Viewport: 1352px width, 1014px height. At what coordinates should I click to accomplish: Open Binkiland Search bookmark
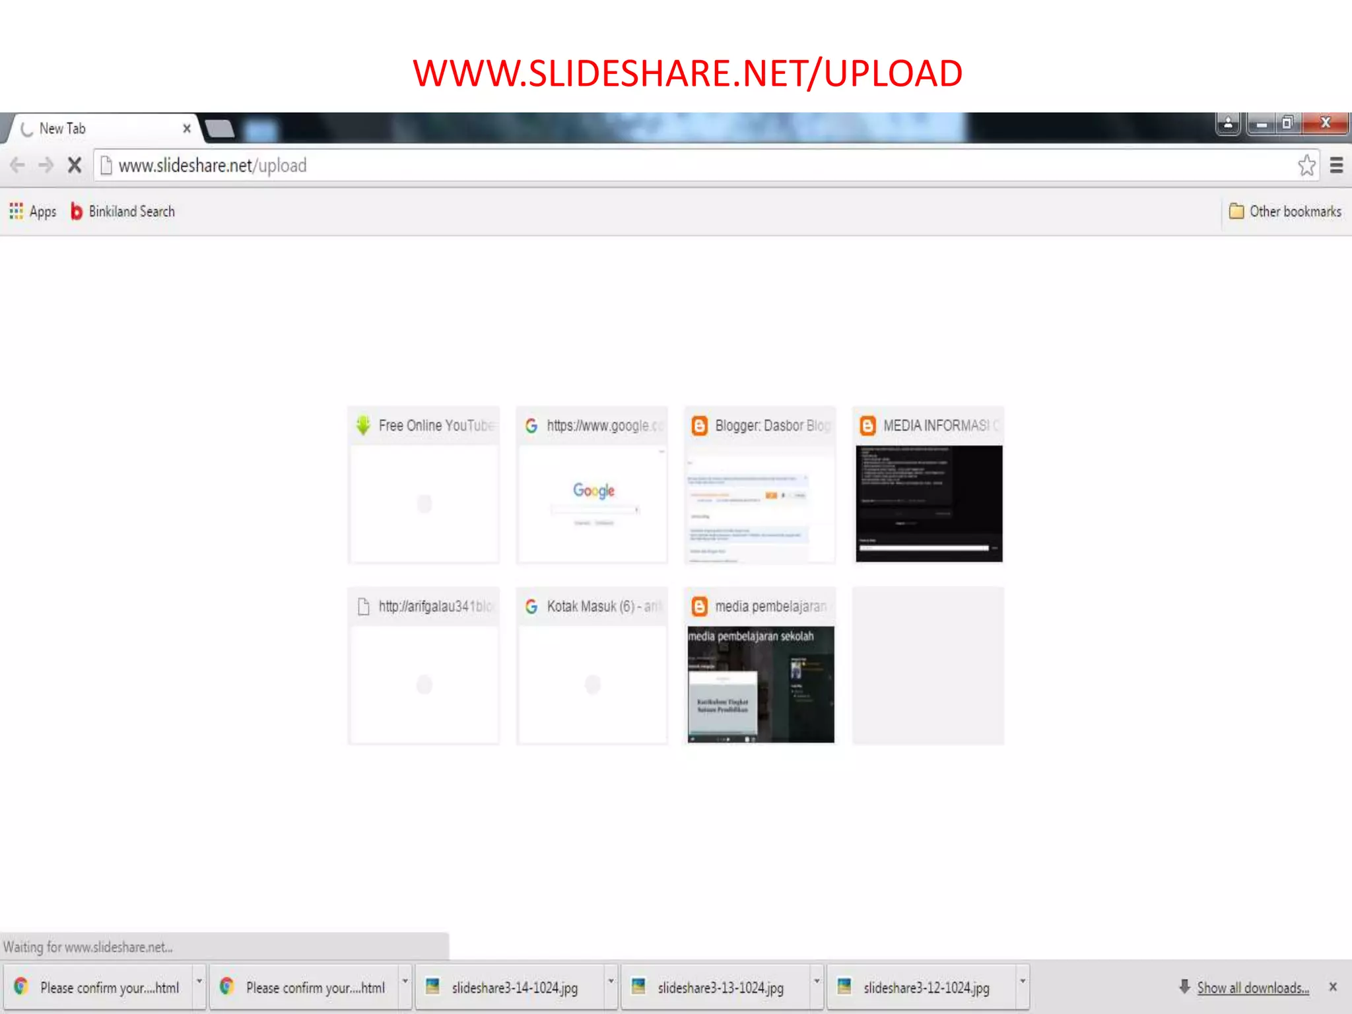point(123,211)
